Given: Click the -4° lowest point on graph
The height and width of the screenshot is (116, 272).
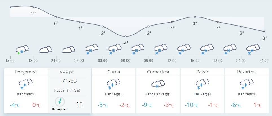Looking at the screenshot, I should click(x=126, y=36).
